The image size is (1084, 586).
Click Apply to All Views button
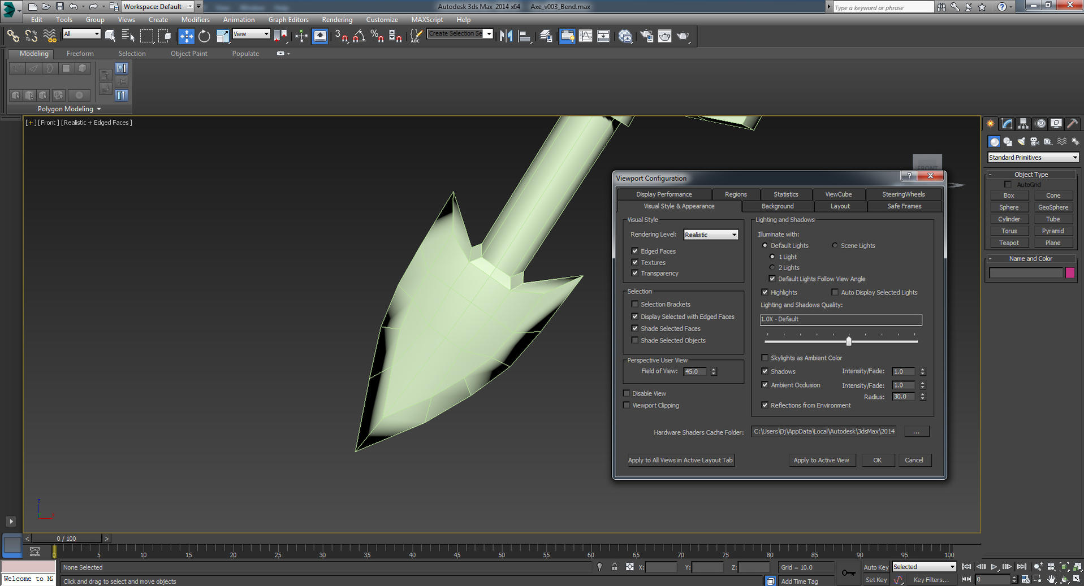680,460
